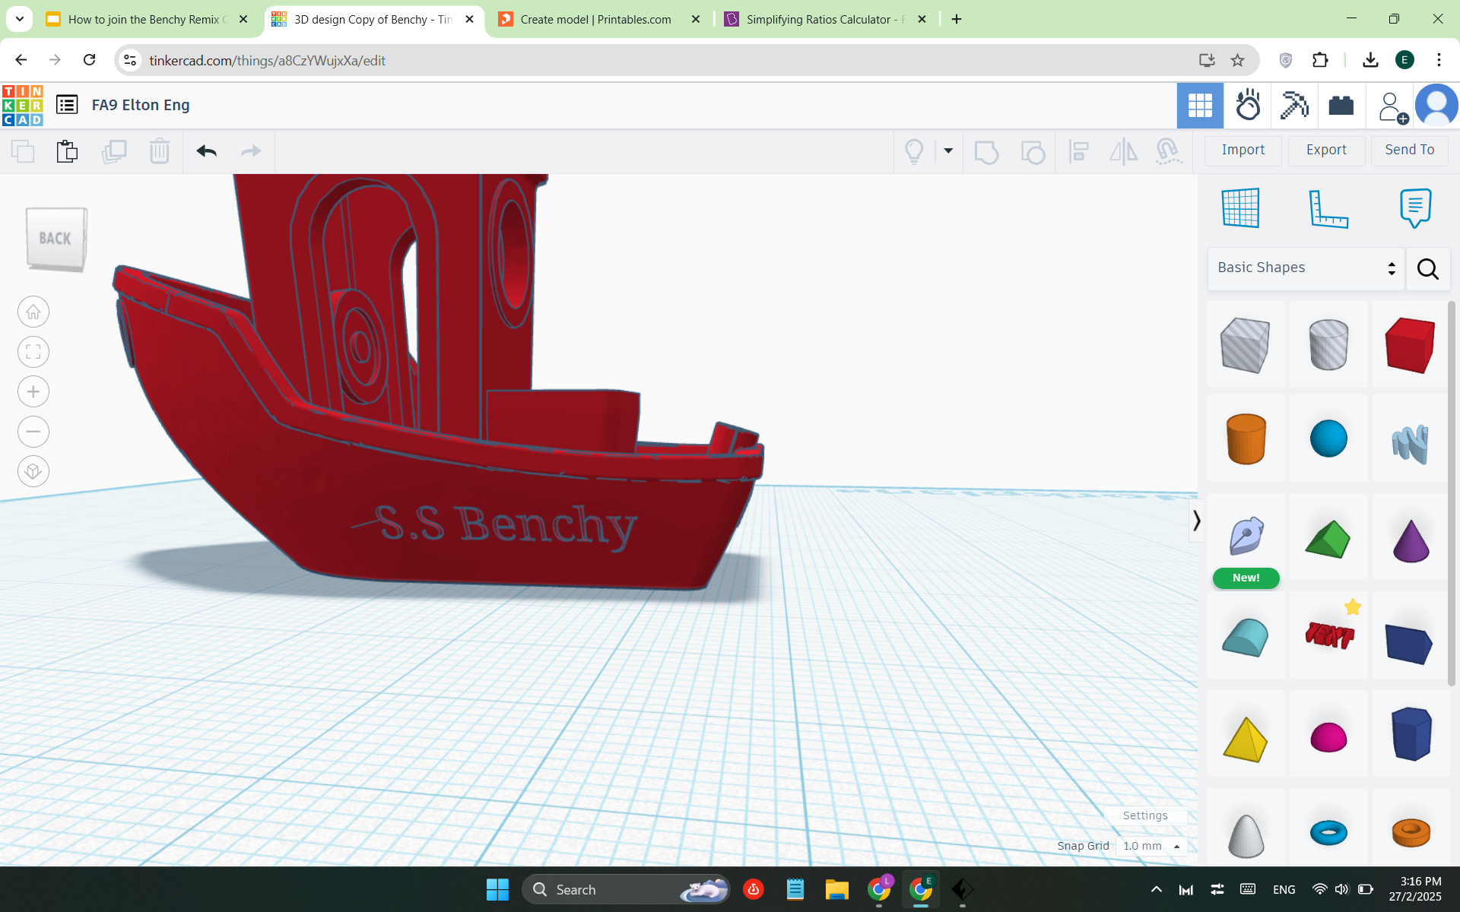Zoom in with the plus button
The image size is (1460, 912).
point(33,391)
